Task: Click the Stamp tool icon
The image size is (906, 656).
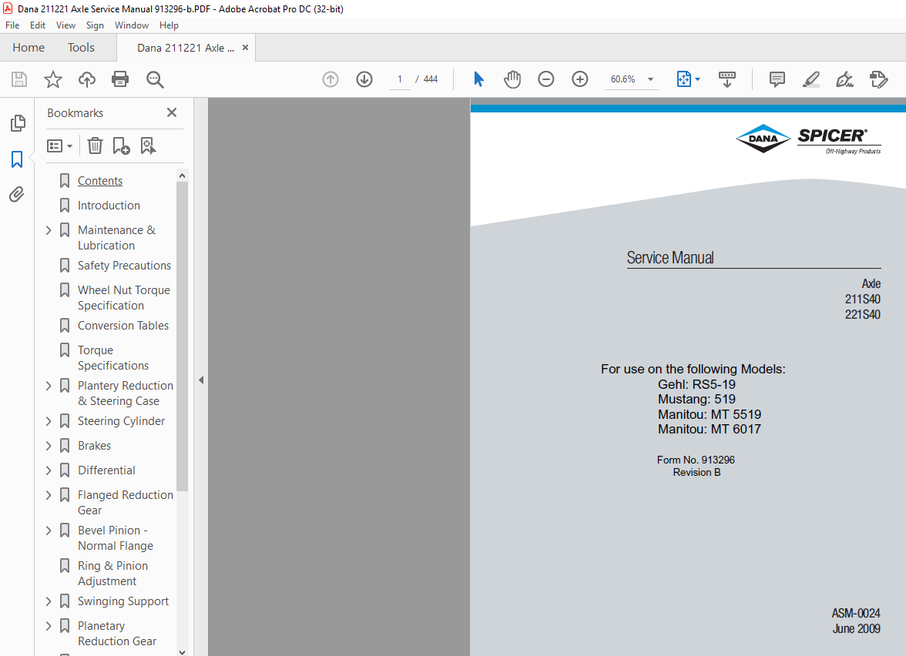Action: tap(878, 79)
